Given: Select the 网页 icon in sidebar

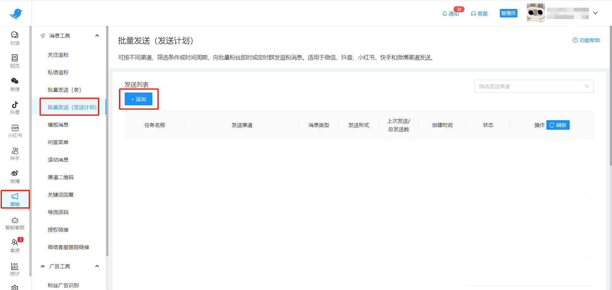Looking at the screenshot, I should [x=15, y=61].
